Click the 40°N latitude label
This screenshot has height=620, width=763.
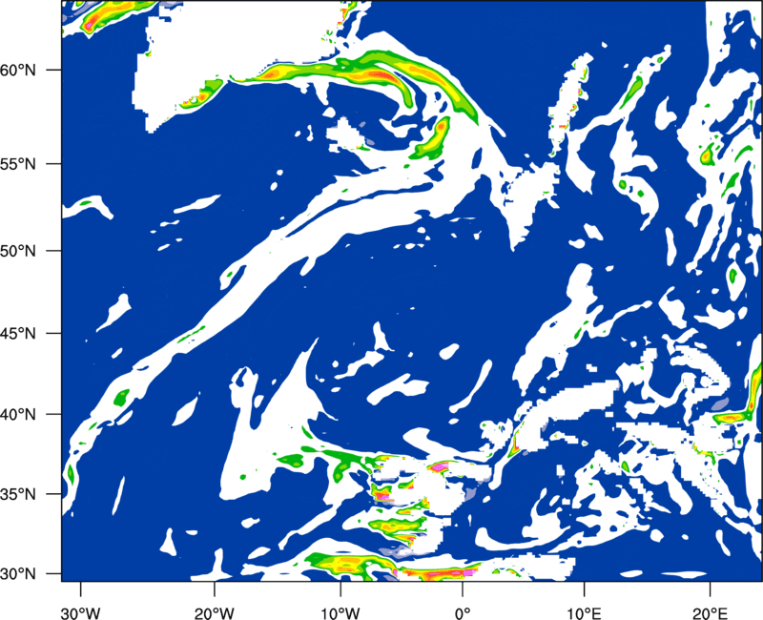(x=18, y=414)
